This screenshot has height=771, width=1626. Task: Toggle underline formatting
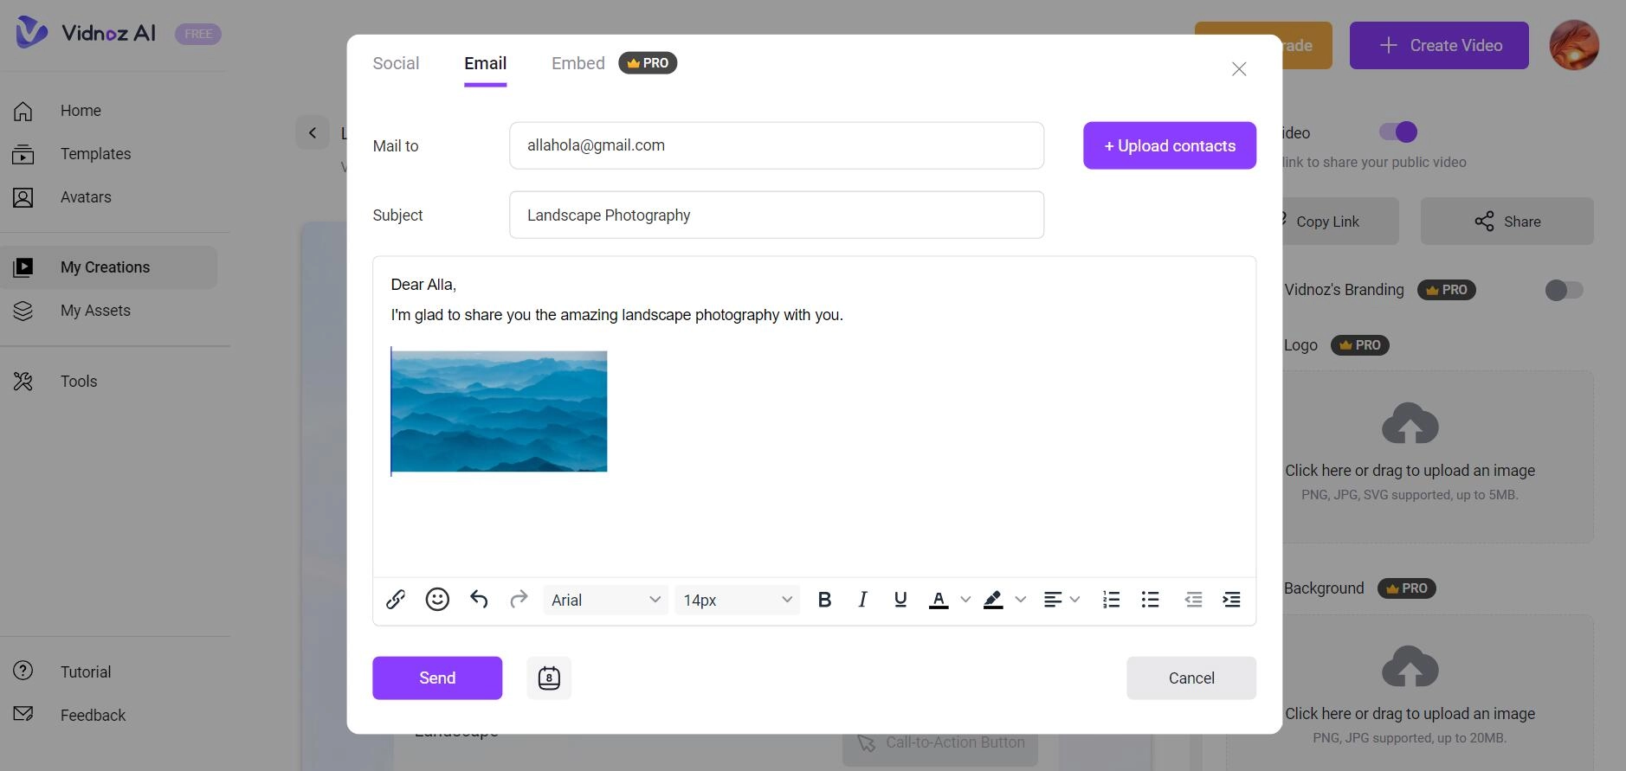tap(900, 600)
